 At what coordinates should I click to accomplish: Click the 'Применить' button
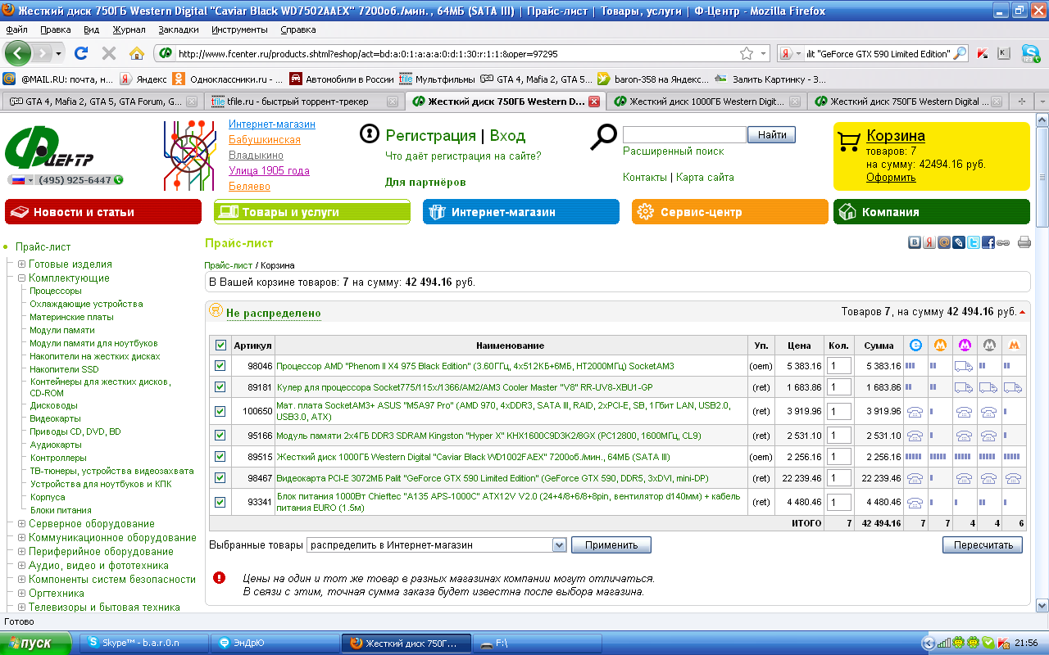(x=611, y=545)
